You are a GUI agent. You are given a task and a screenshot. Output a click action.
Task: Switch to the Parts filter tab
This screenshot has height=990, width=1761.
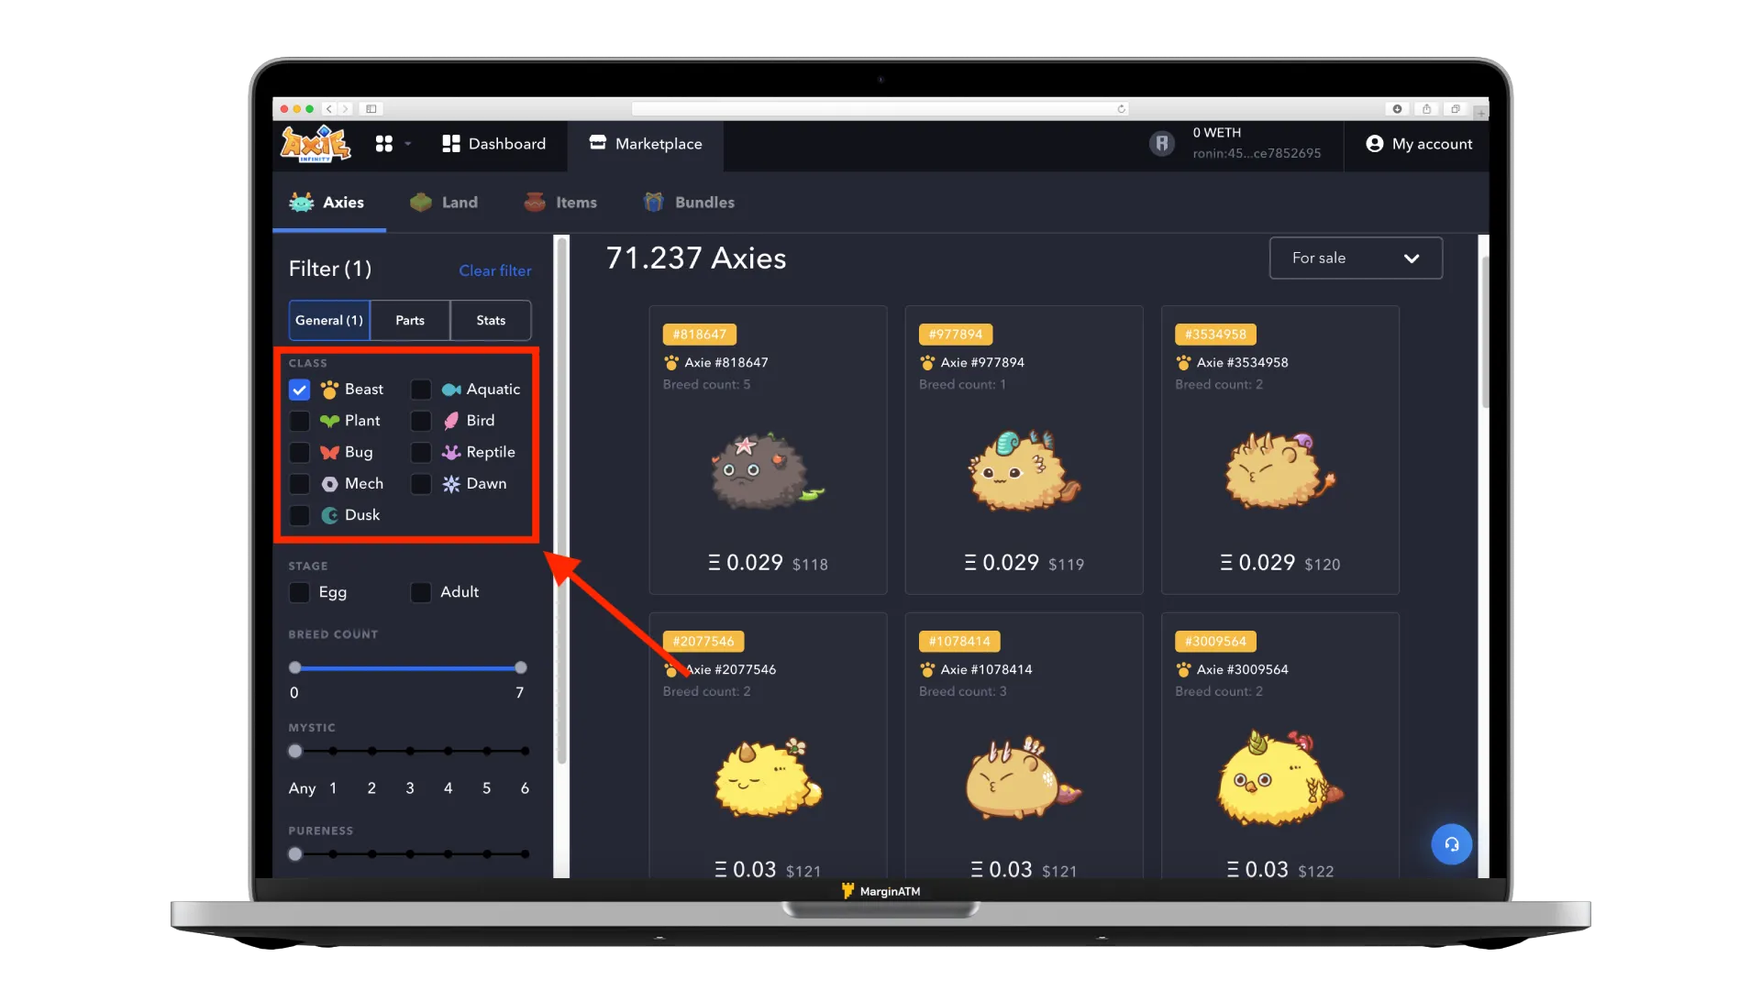click(x=410, y=319)
